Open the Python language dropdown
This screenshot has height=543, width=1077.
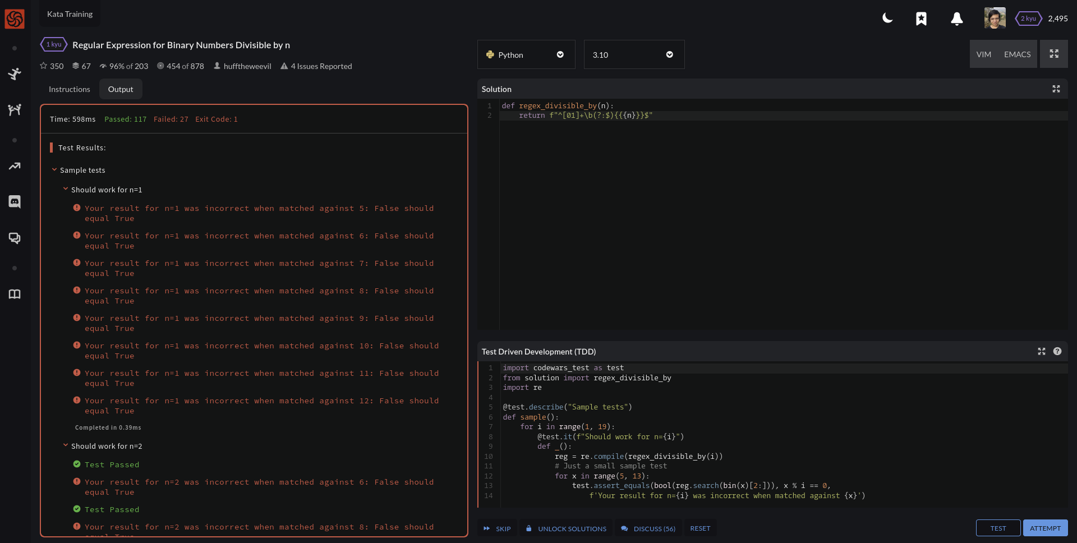click(526, 54)
